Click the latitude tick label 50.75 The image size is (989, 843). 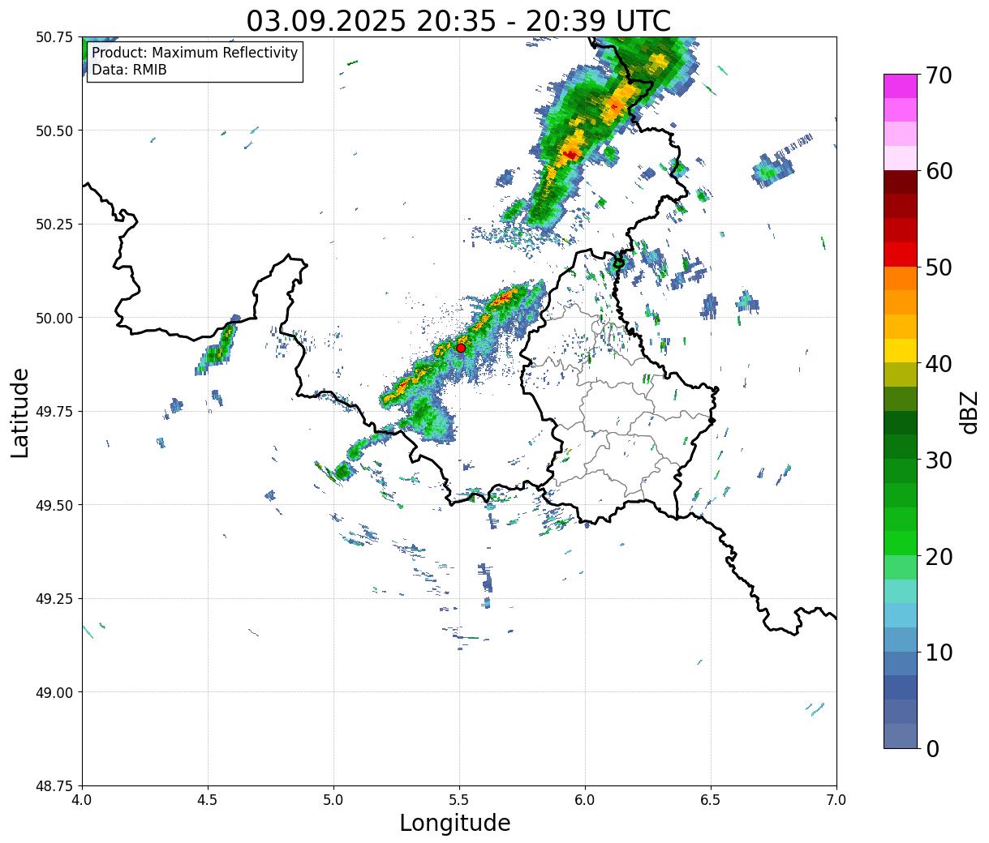point(54,37)
